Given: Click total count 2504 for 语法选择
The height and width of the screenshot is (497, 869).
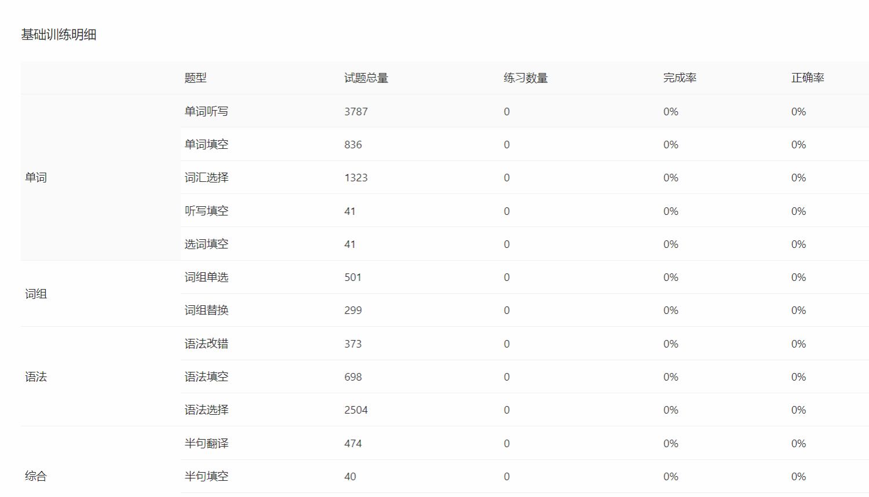Looking at the screenshot, I should tap(356, 410).
